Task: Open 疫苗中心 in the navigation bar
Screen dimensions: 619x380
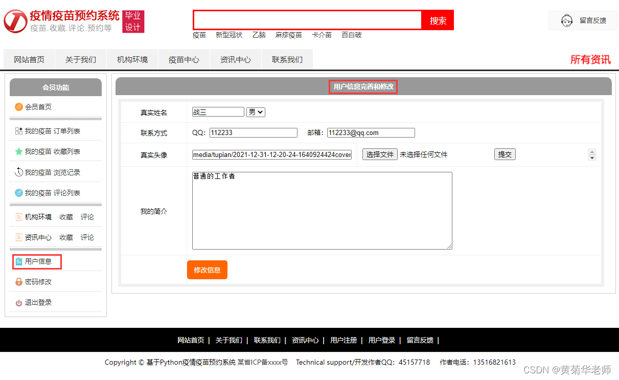Action: tap(184, 59)
